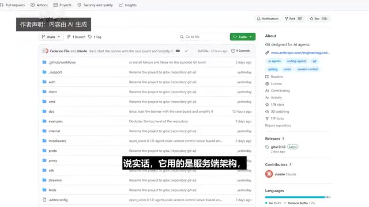This screenshot has height=207, width=369.
Task: Jump to the Readme section
Action: (274, 76)
